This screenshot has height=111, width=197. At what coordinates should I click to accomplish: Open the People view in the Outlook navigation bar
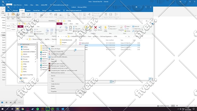point(11,103)
